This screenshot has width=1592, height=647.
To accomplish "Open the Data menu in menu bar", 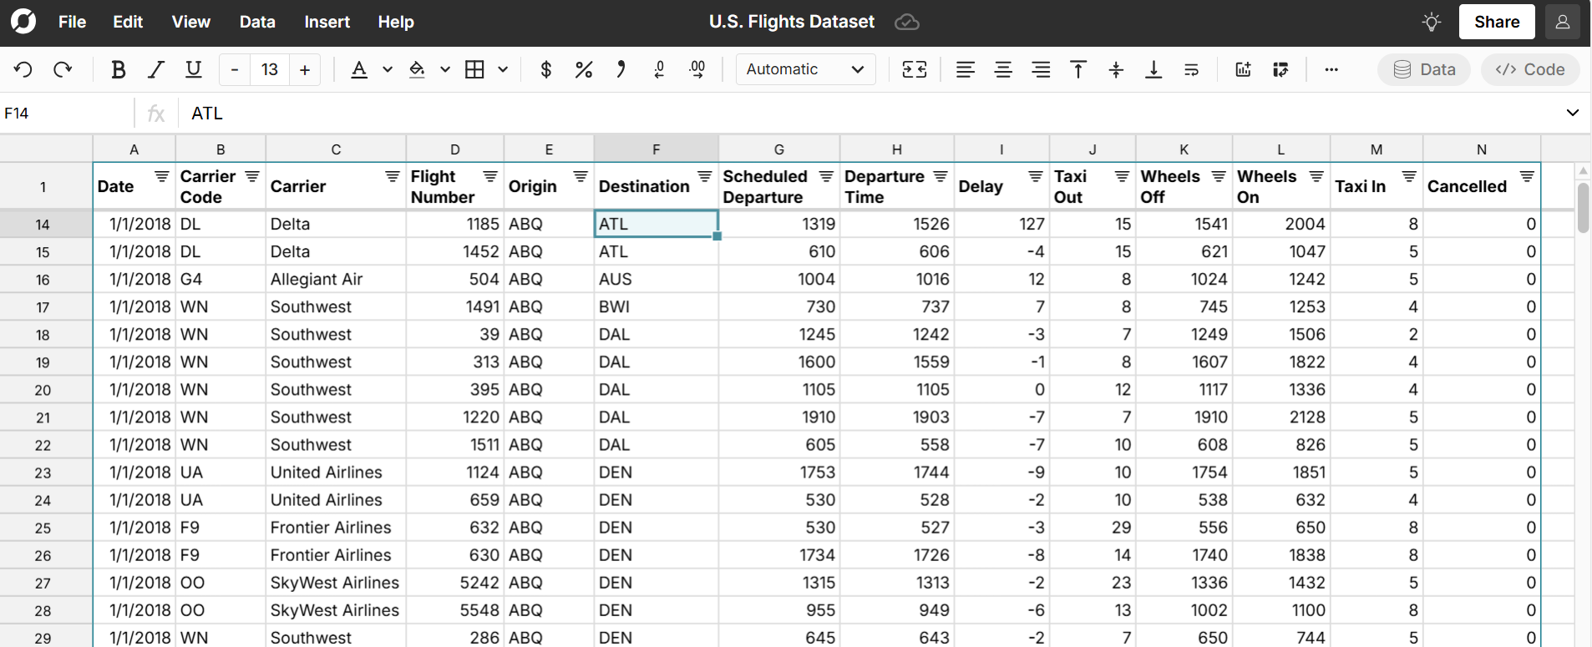I will click(x=257, y=22).
